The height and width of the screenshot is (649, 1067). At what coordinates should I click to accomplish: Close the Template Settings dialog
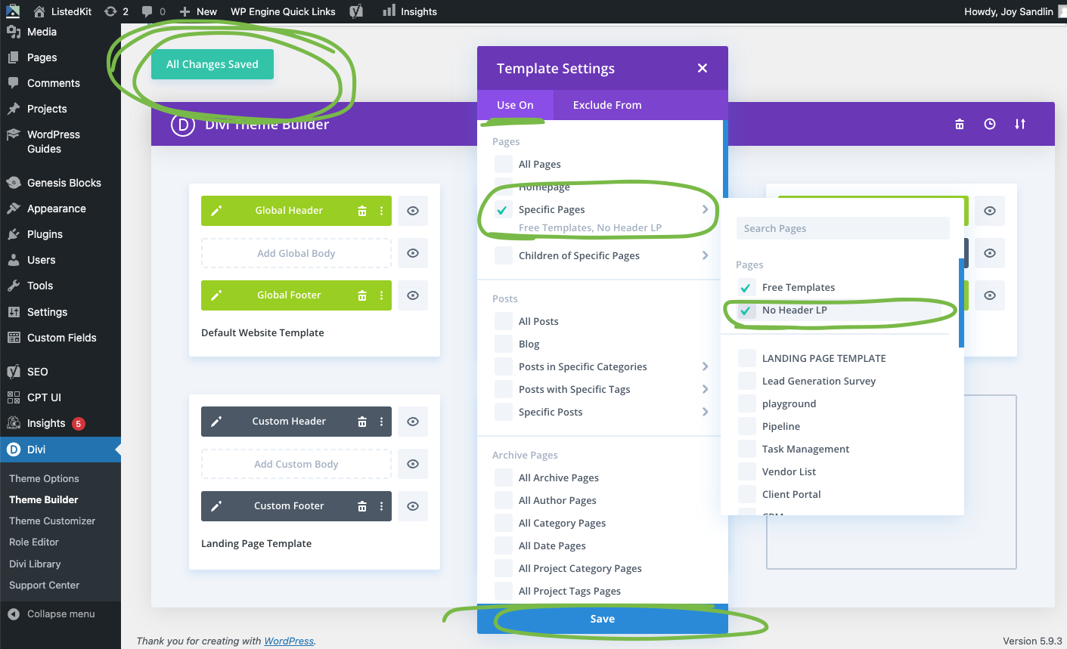[703, 68]
